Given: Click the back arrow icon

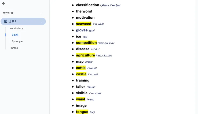Looking at the screenshot, I should tap(4, 4).
